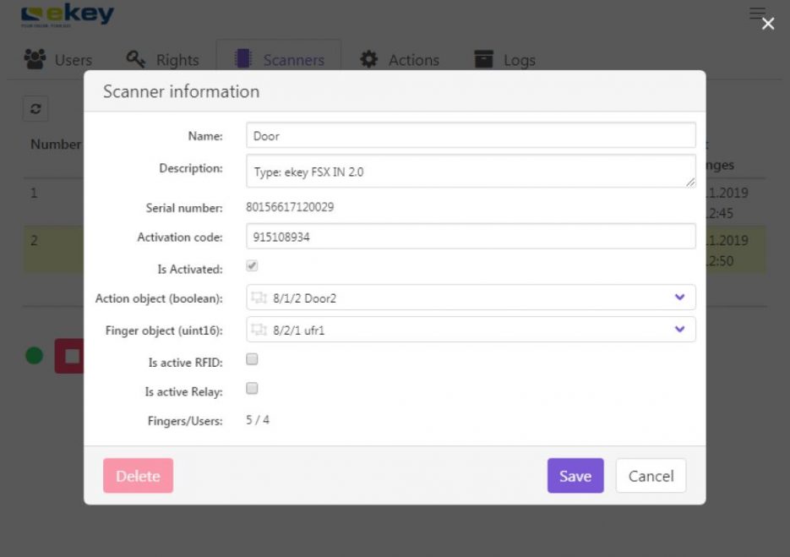Screen dimensions: 790x557
Task: Focus the Activation code field
Action: pos(471,237)
